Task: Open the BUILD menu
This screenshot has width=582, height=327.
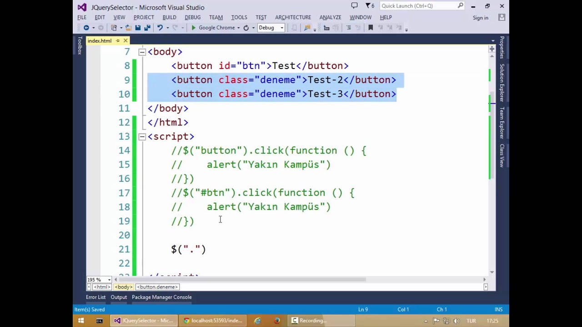Action: (x=169, y=17)
